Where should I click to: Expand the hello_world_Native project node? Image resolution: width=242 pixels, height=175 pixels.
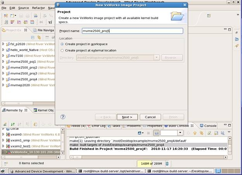tap(3, 50)
